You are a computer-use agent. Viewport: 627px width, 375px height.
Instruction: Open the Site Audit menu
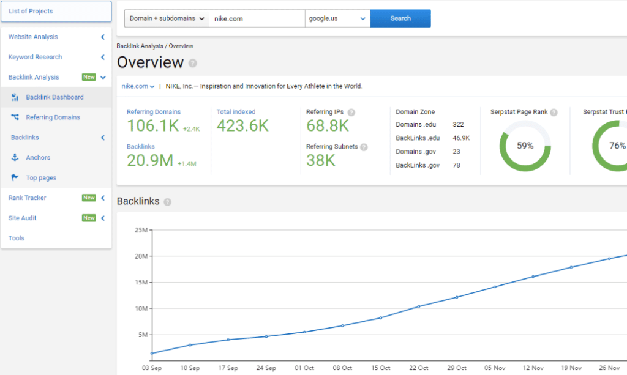[x=23, y=218]
